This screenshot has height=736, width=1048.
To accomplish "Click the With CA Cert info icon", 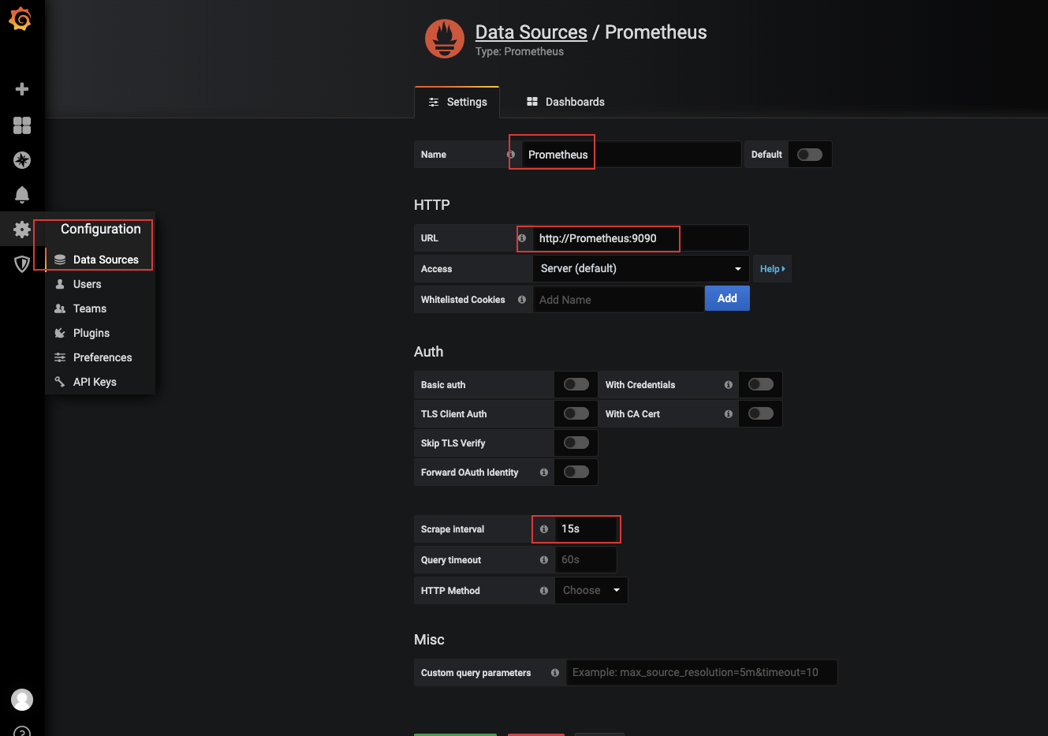I will [729, 413].
